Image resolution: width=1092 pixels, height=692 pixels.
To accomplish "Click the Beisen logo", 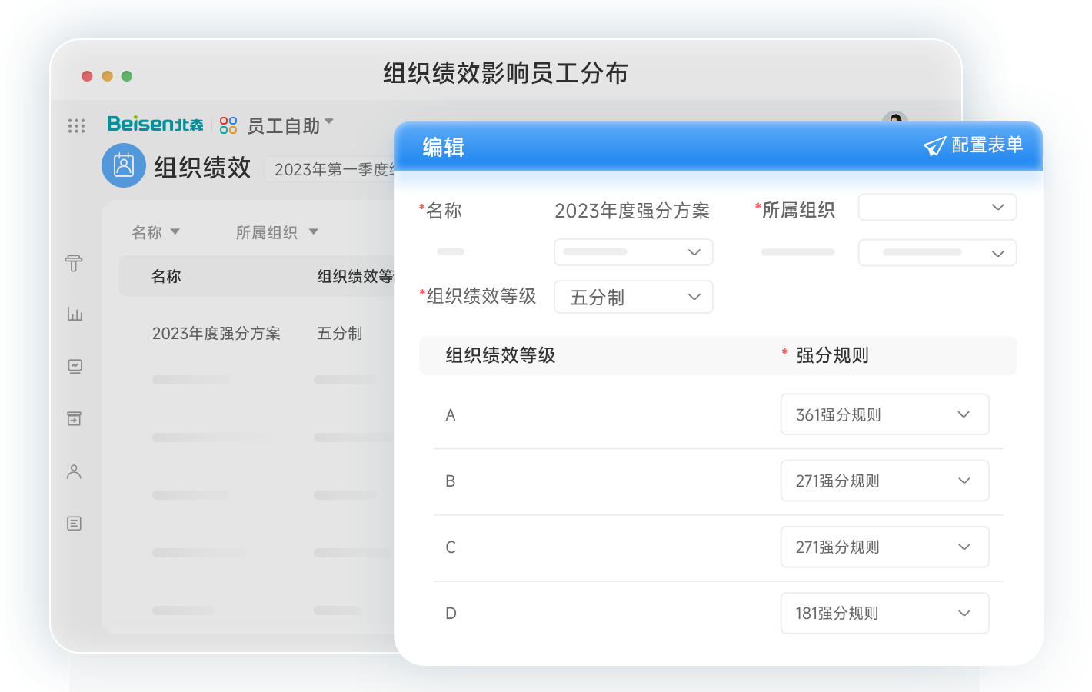I will pos(155,125).
